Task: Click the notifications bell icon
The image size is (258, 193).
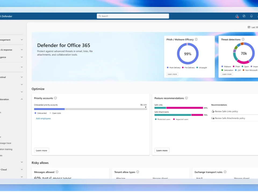Action: pyautogui.click(x=251, y=16)
